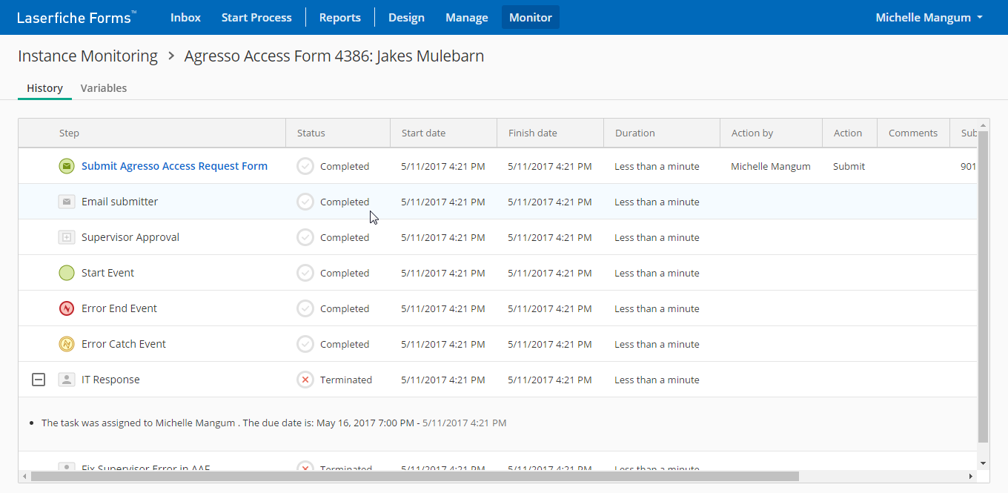This screenshot has width=1008, height=493.
Task: Sort by the Duration column header
Action: pos(661,133)
